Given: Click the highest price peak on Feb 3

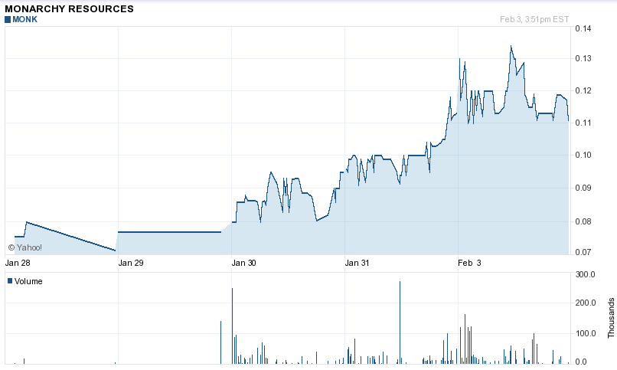Looking at the screenshot, I should (511, 47).
